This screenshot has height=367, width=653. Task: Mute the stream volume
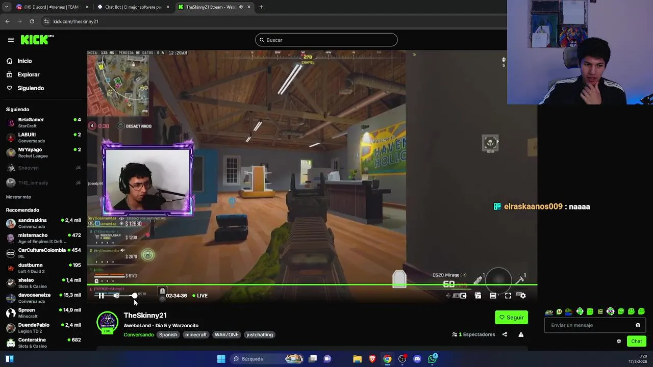[116, 296]
